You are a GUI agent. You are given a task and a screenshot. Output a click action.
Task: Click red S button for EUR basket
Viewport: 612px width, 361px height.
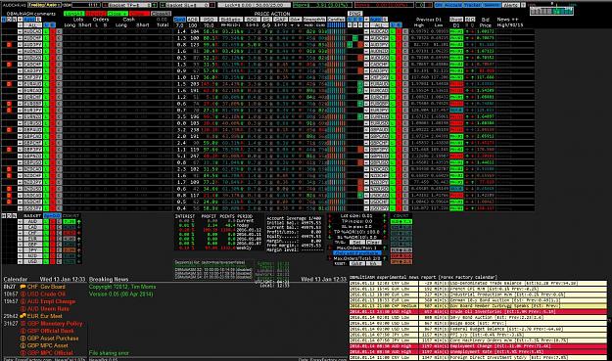click(52, 239)
